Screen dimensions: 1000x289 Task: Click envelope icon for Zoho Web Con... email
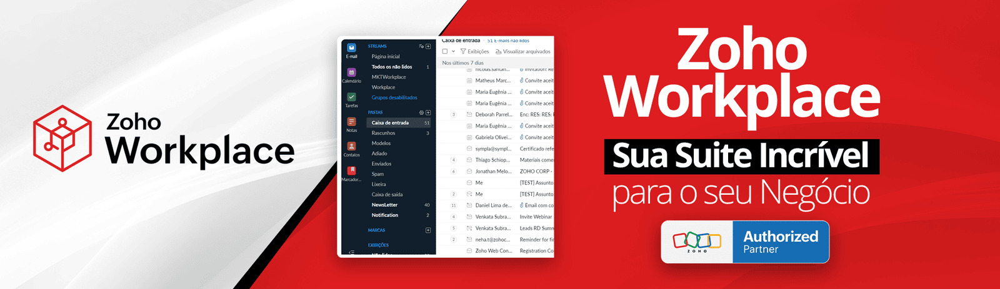point(469,250)
